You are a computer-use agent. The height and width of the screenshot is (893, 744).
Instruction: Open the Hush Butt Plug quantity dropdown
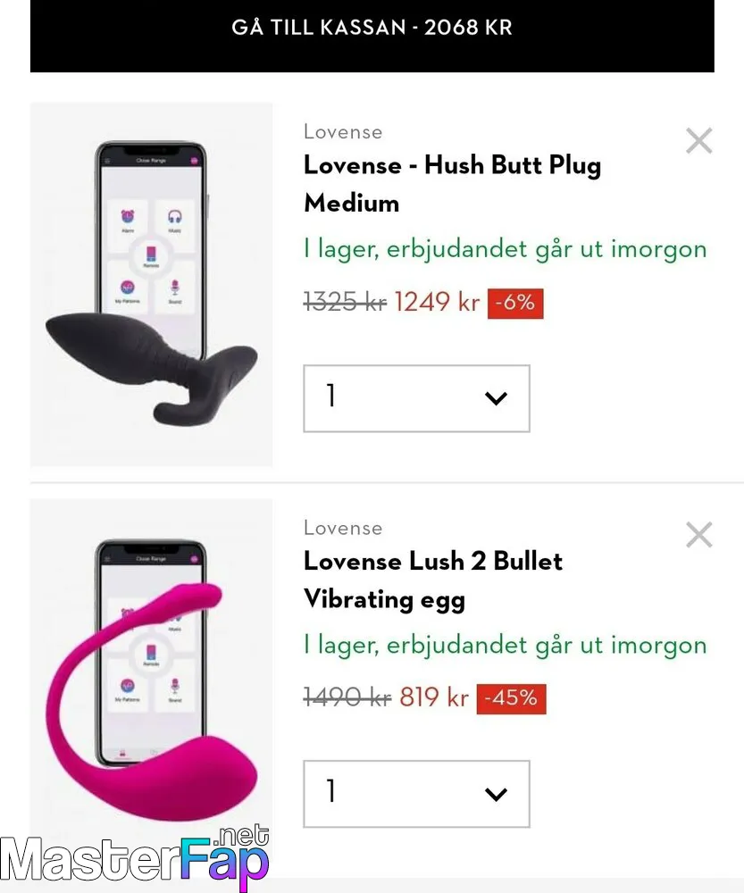click(x=416, y=398)
